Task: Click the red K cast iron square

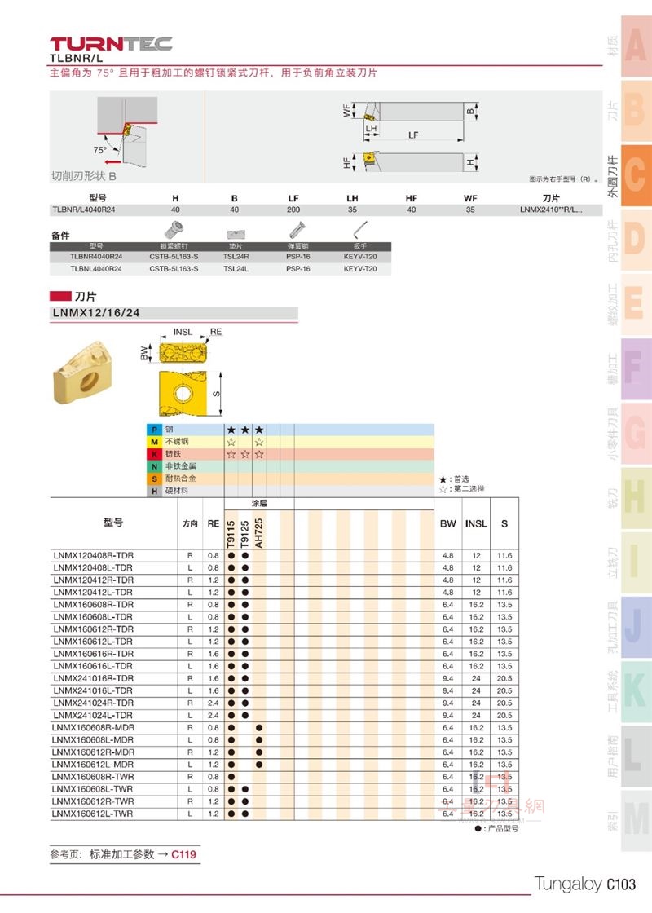Action: (x=154, y=454)
